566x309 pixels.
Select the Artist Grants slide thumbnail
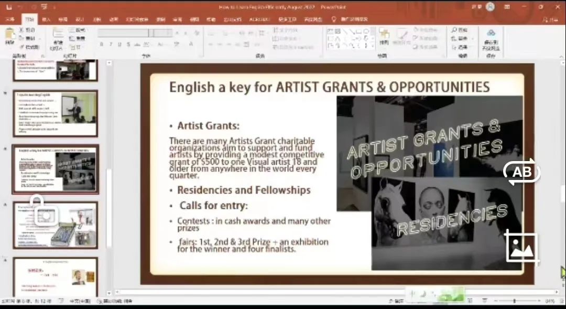pyautogui.click(x=55, y=169)
